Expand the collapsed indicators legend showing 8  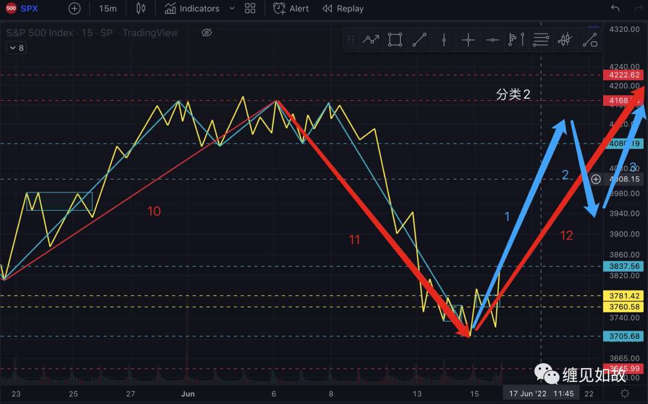pyautogui.click(x=17, y=48)
